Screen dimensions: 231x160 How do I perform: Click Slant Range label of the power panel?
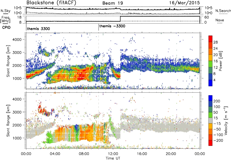[8, 61]
